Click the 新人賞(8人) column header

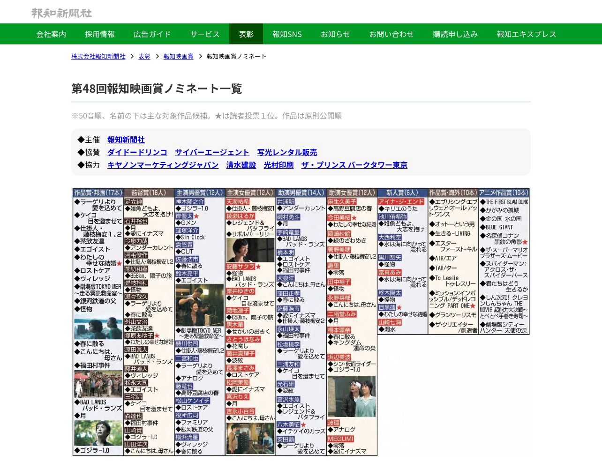pyautogui.click(x=402, y=193)
